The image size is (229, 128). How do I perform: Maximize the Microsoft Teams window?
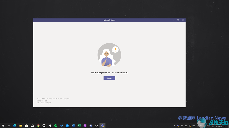[178, 20]
